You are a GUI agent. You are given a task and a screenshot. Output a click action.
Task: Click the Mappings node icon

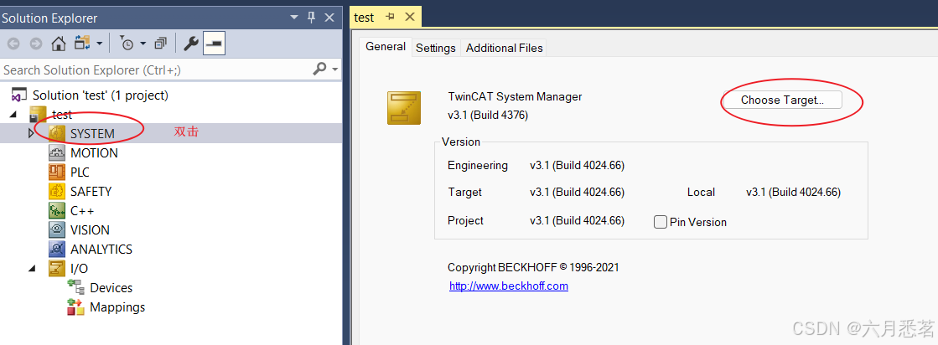[75, 307]
